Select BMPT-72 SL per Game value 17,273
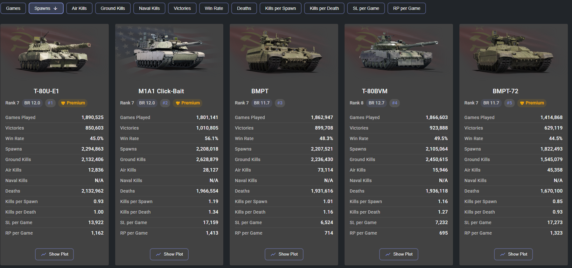The image size is (572, 268). (555, 222)
